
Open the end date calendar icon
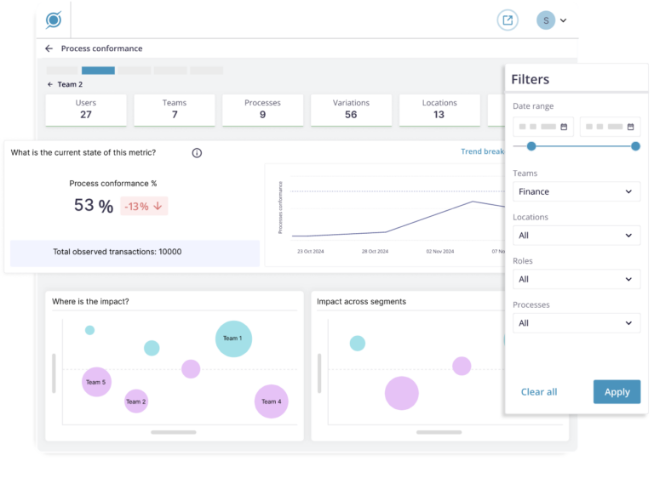coord(631,127)
